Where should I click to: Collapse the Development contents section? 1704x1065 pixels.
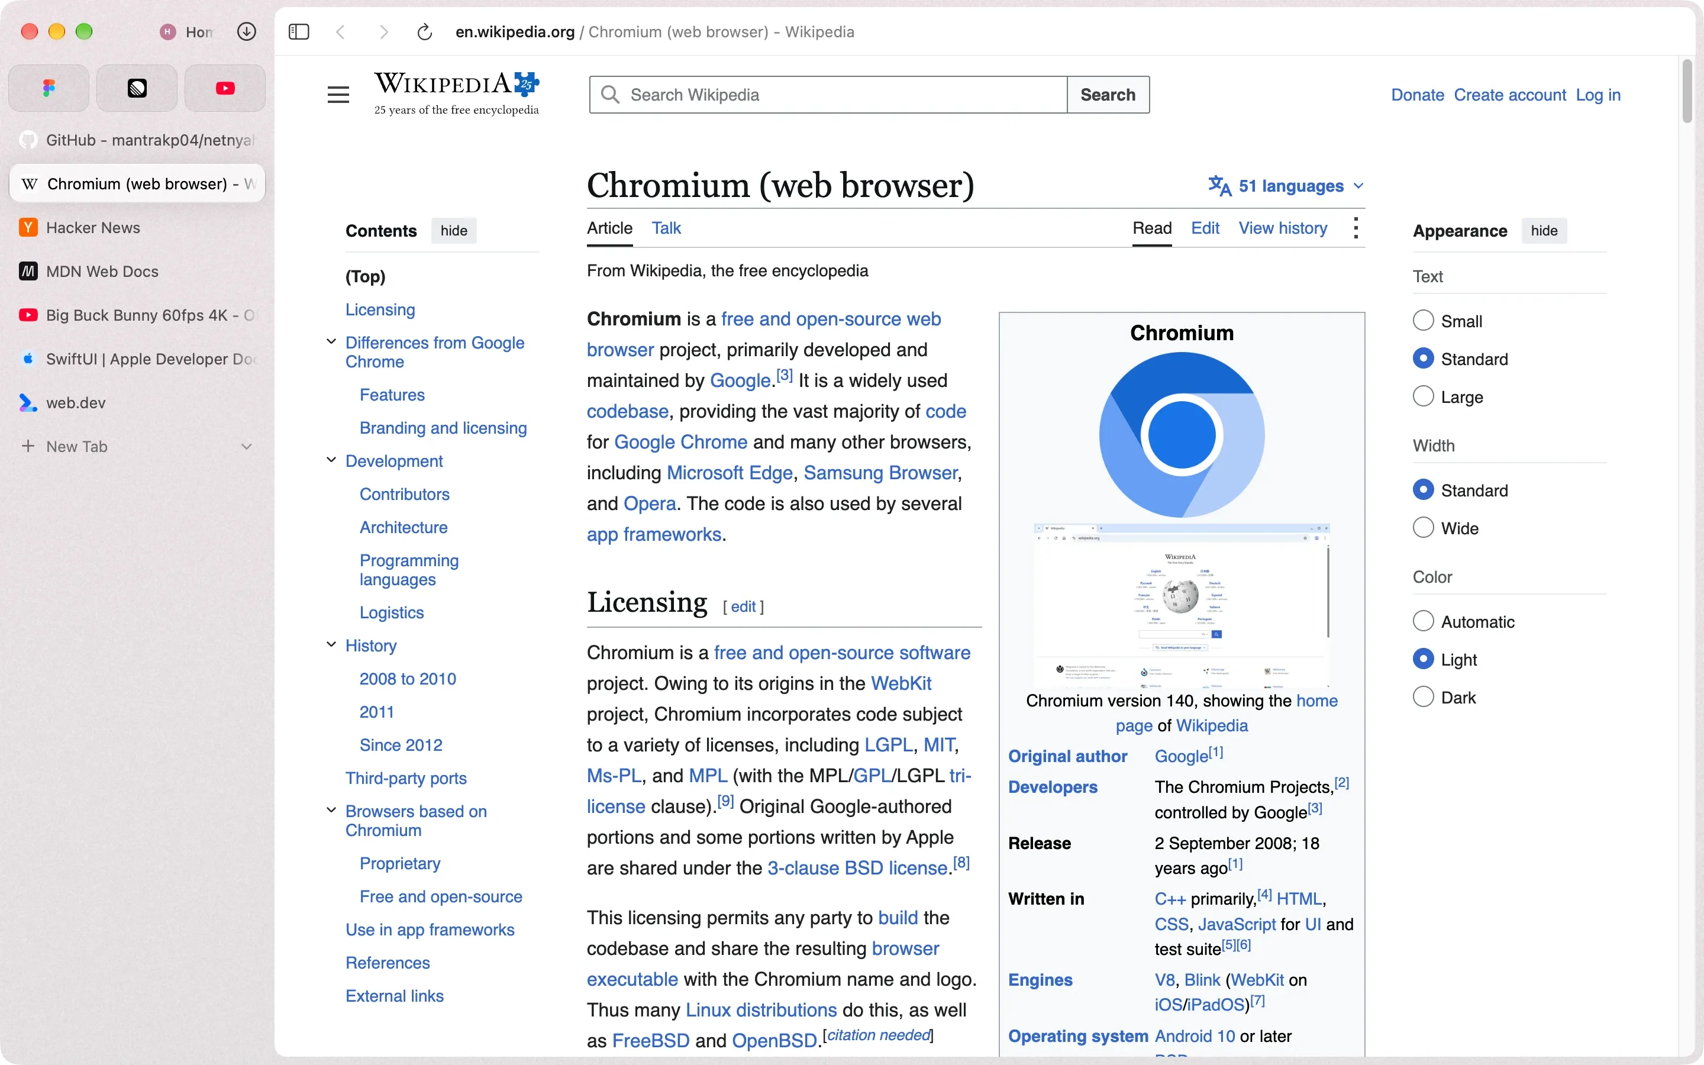pos(331,460)
